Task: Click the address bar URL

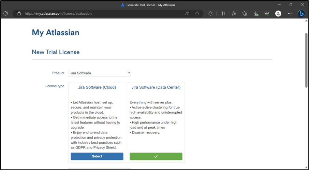Action: click(x=58, y=13)
